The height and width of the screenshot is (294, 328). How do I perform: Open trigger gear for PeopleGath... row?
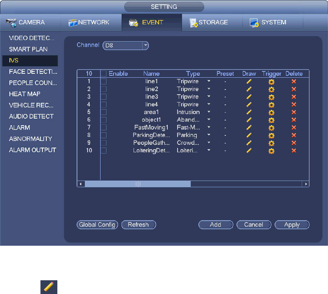tap(271, 143)
